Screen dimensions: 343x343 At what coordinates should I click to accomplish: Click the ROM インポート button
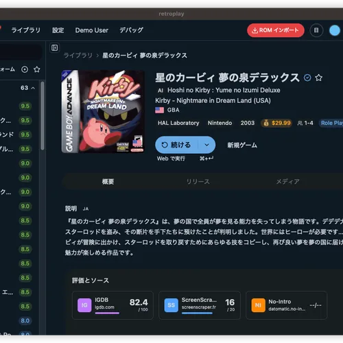(x=276, y=30)
